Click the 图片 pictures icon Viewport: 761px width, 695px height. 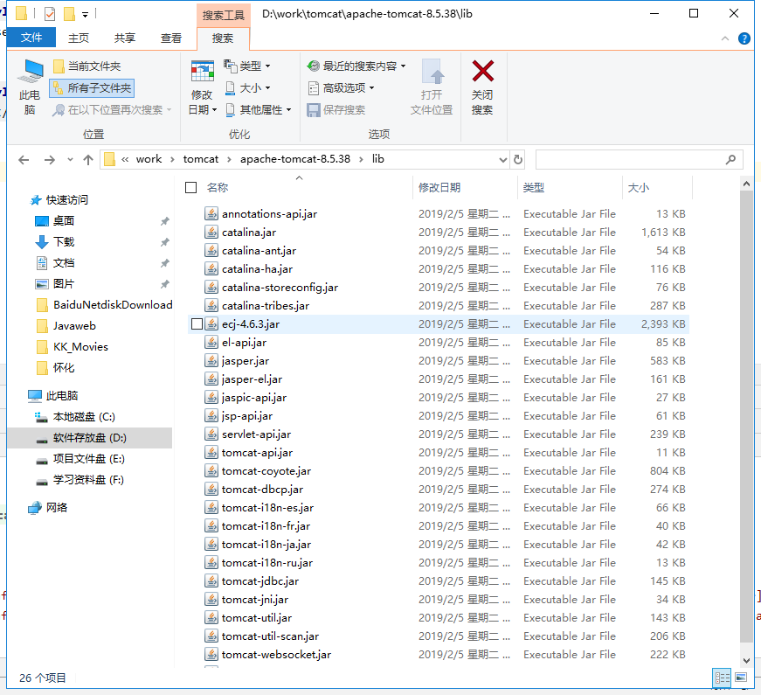[x=42, y=283]
